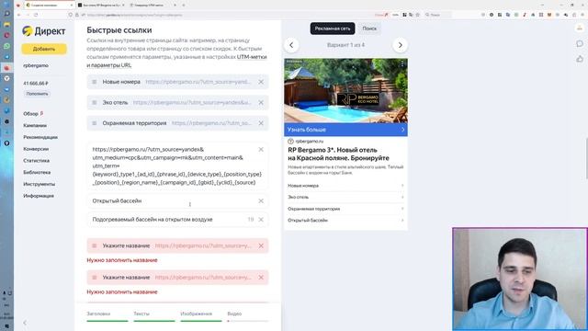Click the browser search box 'Поиск'
The image size is (588, 331).
[x=437, y=15]
